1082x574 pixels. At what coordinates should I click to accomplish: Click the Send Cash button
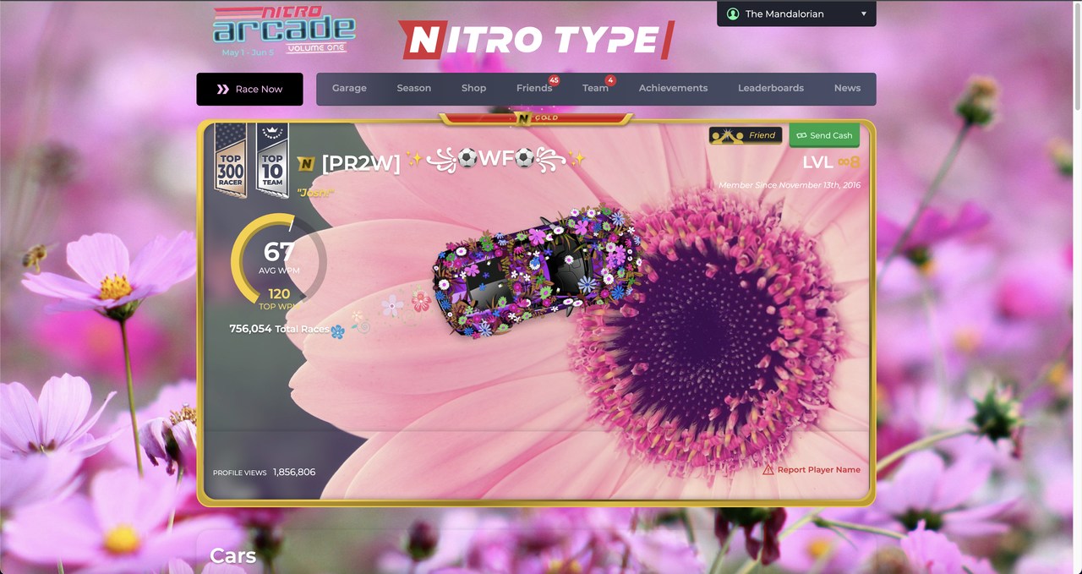824,135
